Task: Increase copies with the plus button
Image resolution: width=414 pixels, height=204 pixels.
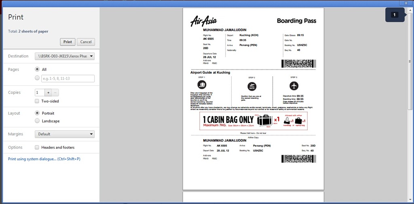Action: click(x=48, y=93)
